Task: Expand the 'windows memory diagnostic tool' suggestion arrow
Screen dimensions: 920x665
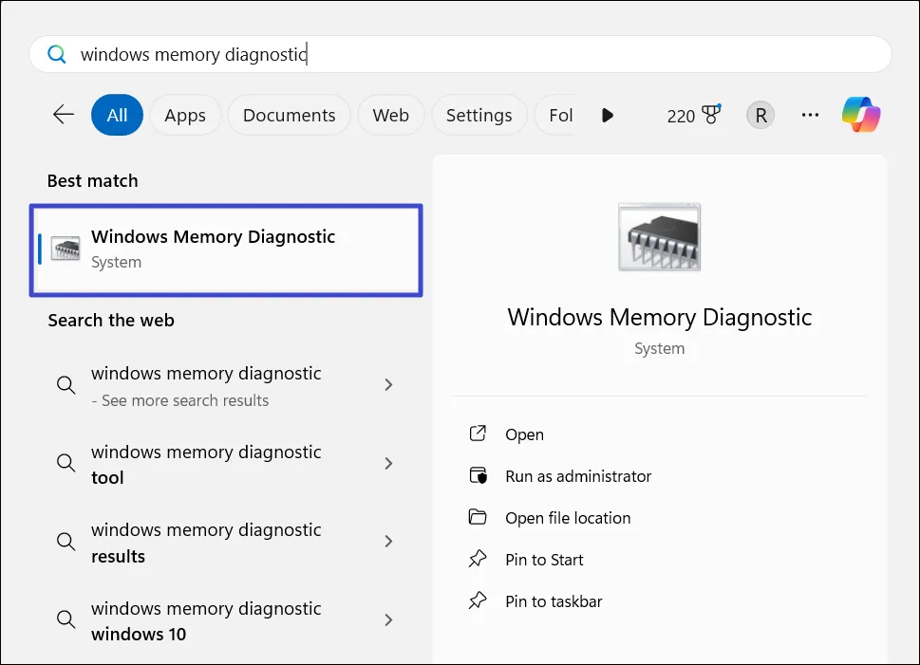Action: point(388,464)
